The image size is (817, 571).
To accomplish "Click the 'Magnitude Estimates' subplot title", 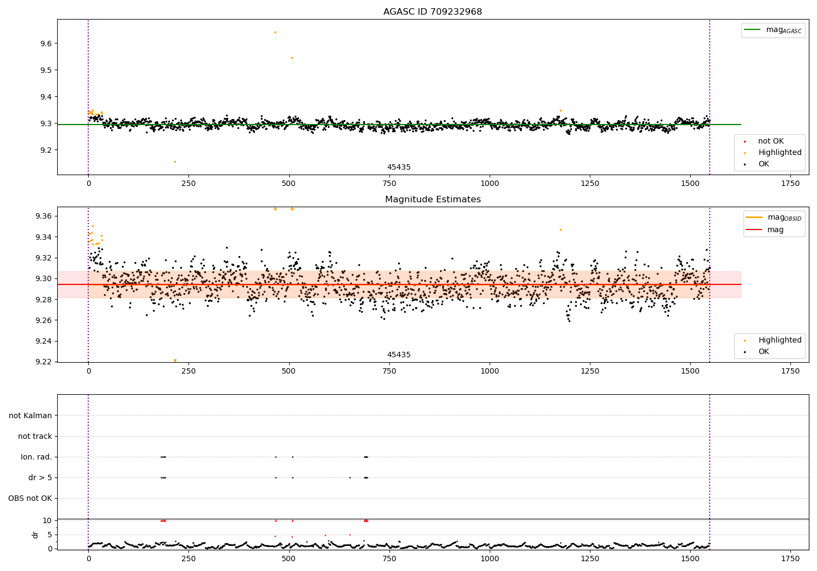I will click(432, 200).
